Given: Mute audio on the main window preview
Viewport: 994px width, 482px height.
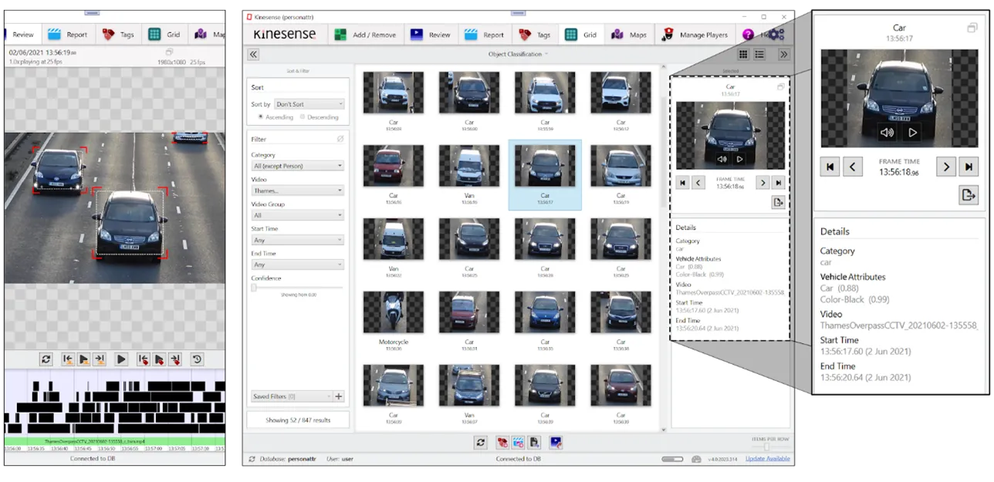Looking at the screenshot, I should tap(722, 160).
